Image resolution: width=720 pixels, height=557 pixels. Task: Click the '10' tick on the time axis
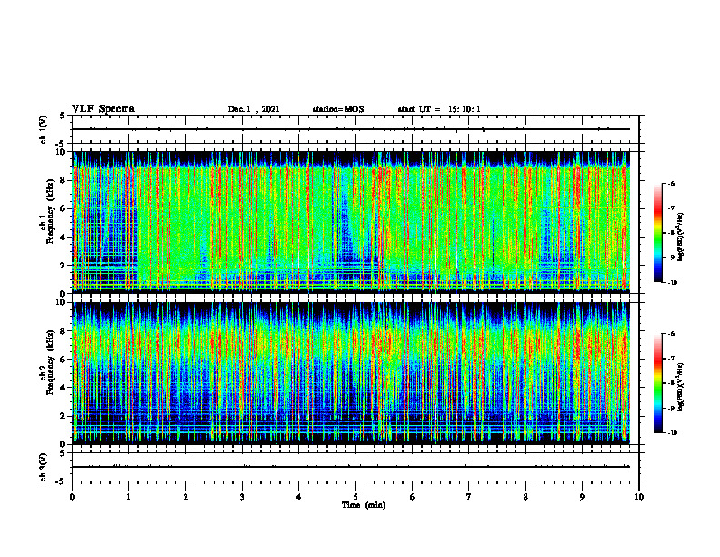click(639, 497)
